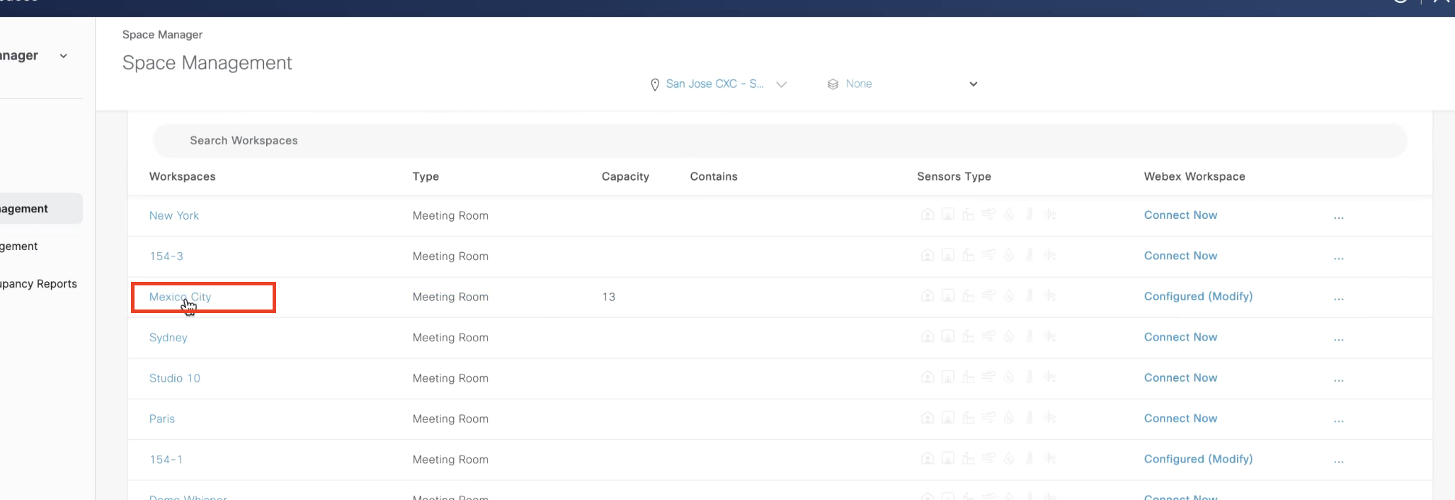Expand the sidebar manager chevron
Screen dimensions: 1455x500
click(x=64, y=56)
